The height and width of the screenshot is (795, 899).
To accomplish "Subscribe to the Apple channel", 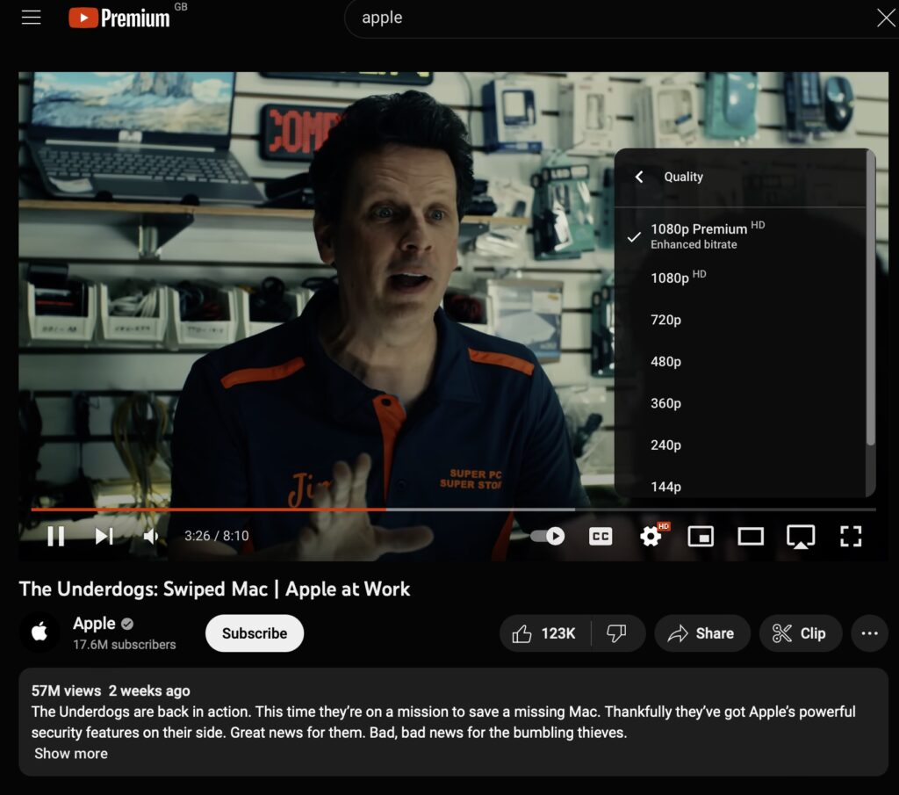I will pyautogui.click(x=255, y=633).
